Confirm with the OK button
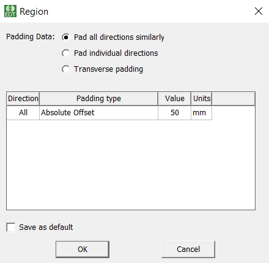Screen dimensions: 269x263 83,250
